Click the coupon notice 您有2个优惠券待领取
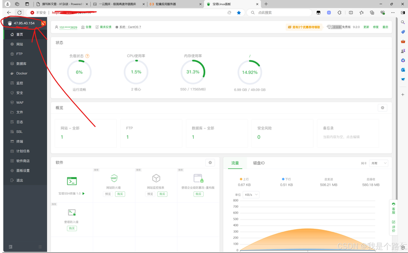The image size is (408, 253). pos(304,27)
